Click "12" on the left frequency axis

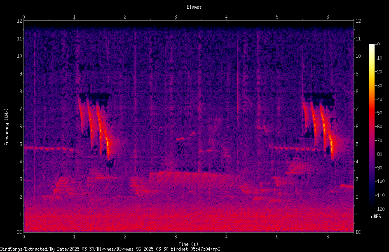pyautogui.click(x=19, y=21)
